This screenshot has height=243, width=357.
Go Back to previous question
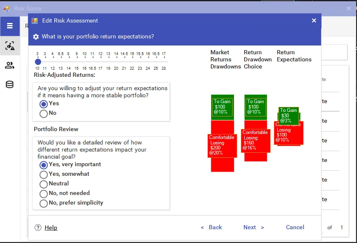click(211, 227)
